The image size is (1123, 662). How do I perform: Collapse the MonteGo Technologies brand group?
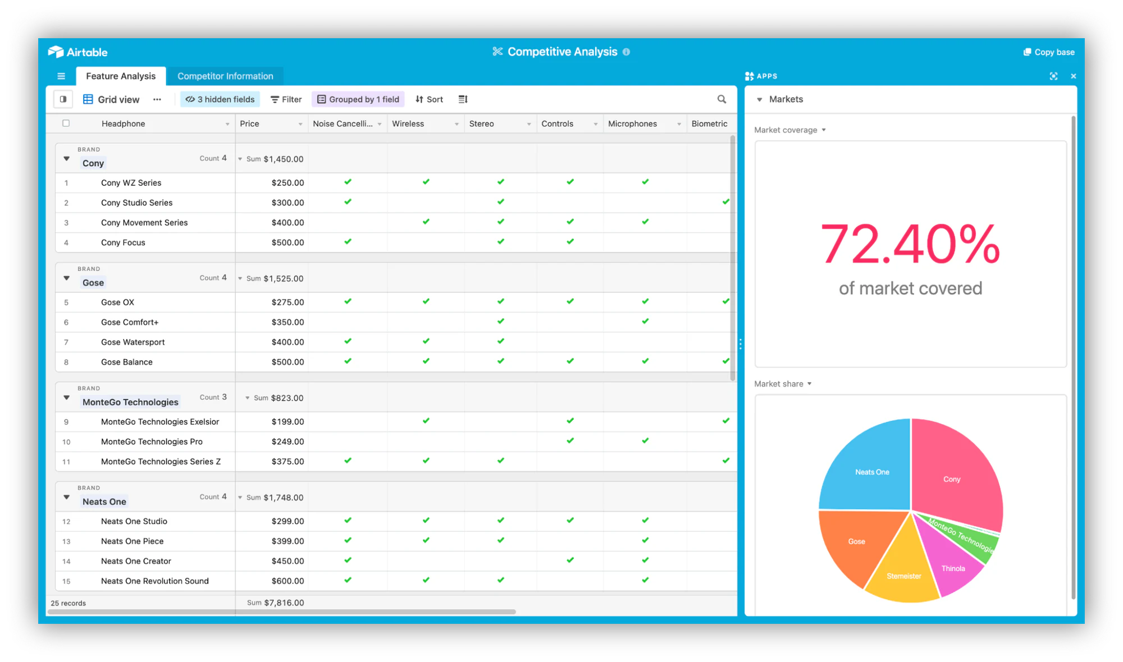tap(66, 398)
